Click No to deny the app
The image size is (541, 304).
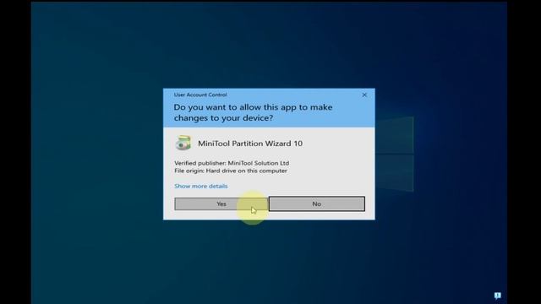tap(317, 204)
